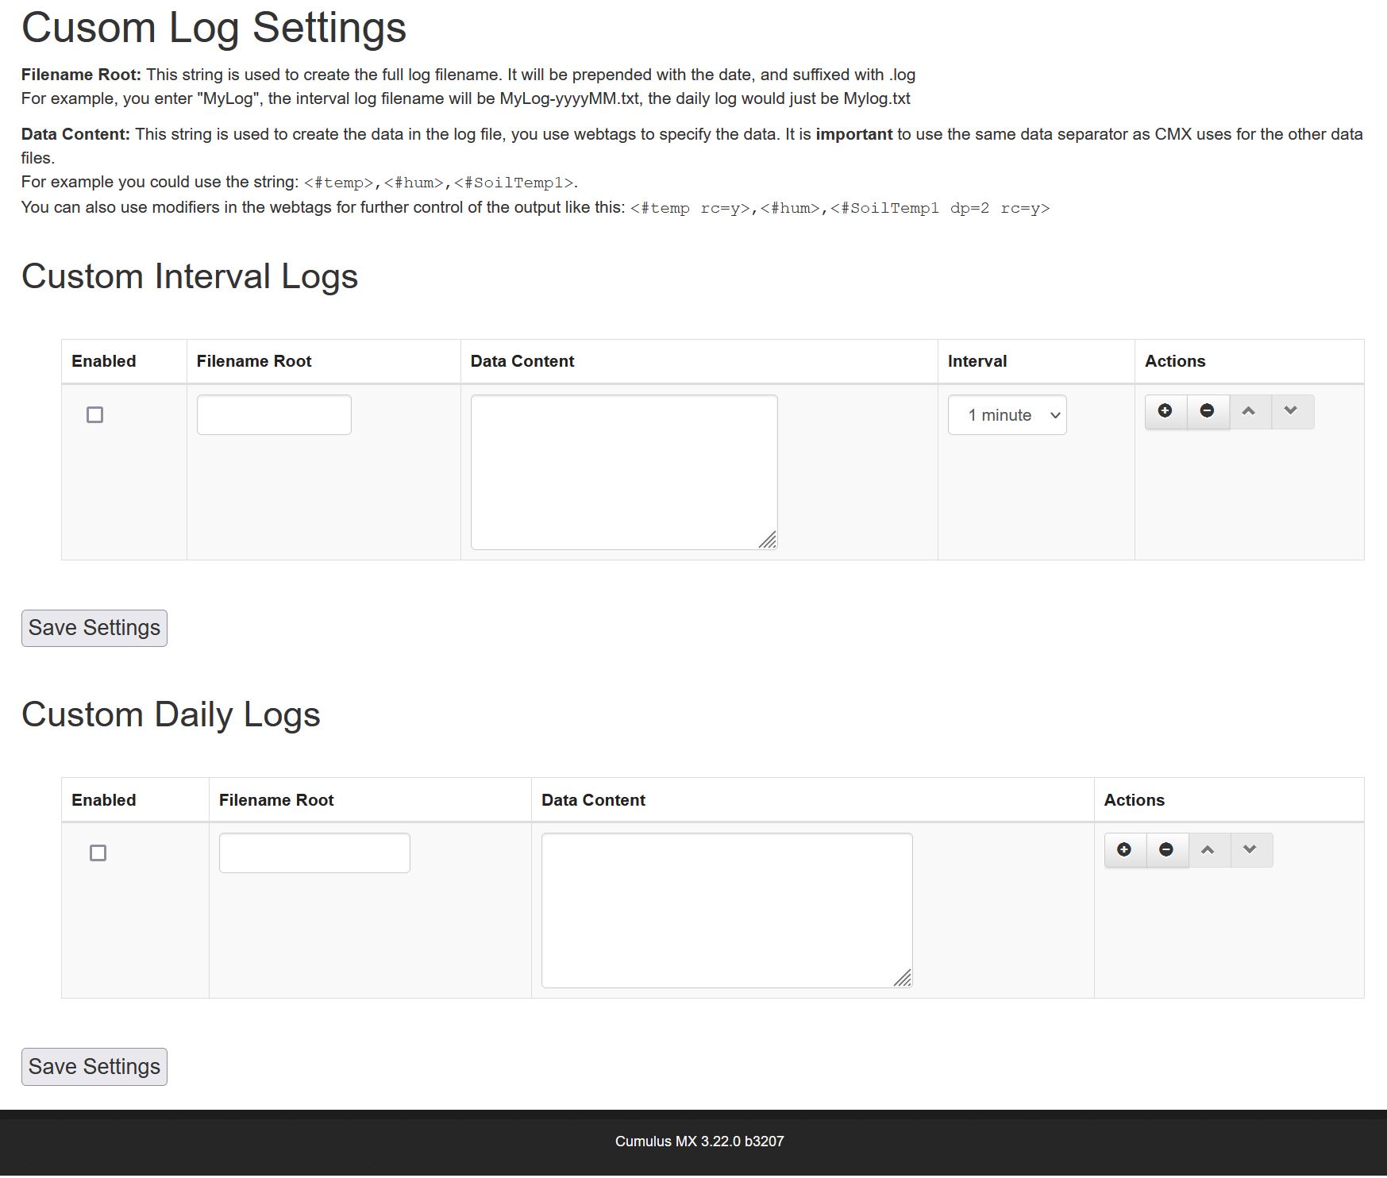Open the Interval dropdown showing 1 minute

[1007, 415]
